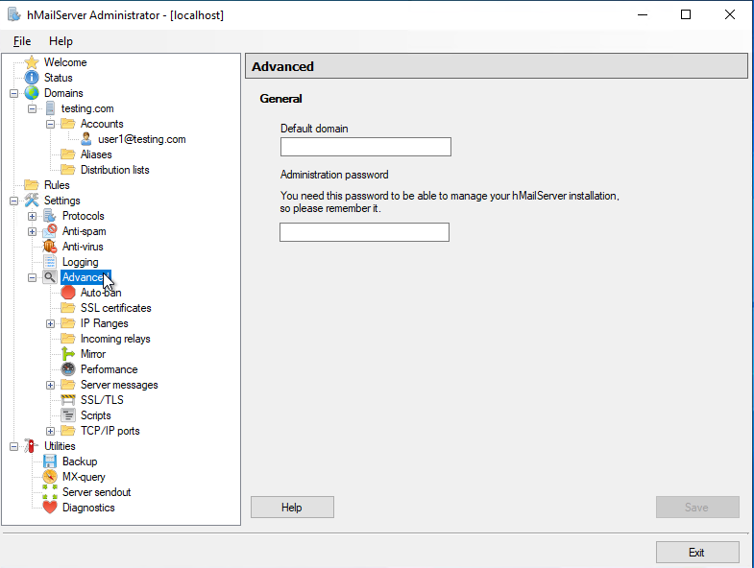Click the testing.com server icon
The height and width of the screenshot is (568, 754).
click(50, 108)
